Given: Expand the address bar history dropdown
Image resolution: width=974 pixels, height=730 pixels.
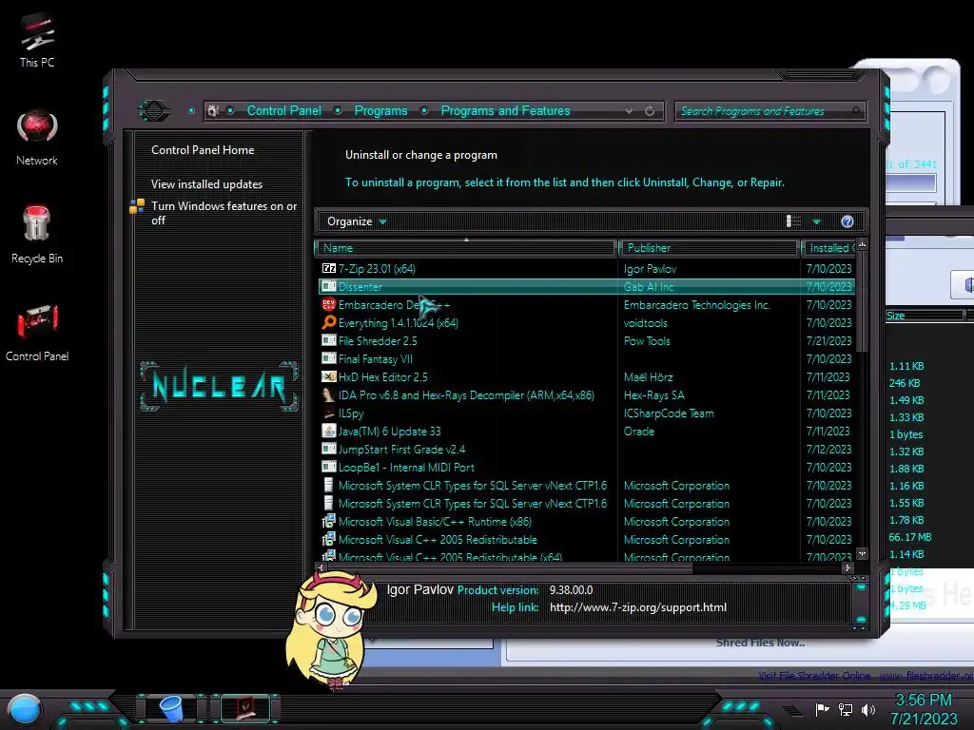Looking at the screenshot, I should [x=630, y=111].
